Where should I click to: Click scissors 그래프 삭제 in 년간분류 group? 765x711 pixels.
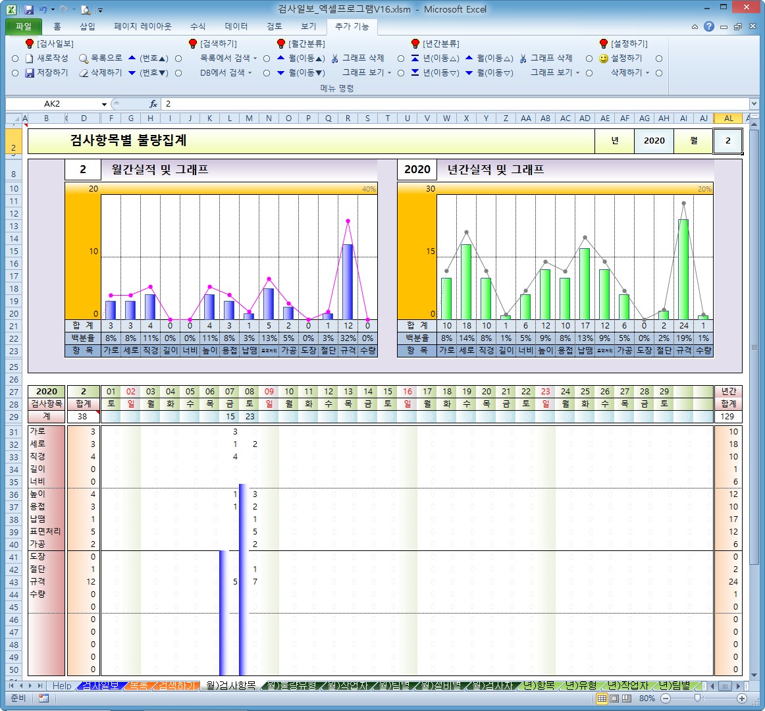pyautogui.click(x=523, y=59)
